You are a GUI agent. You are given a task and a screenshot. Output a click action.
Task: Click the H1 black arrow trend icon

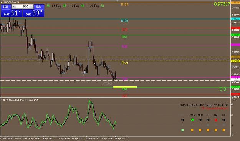tap(208, 120)
